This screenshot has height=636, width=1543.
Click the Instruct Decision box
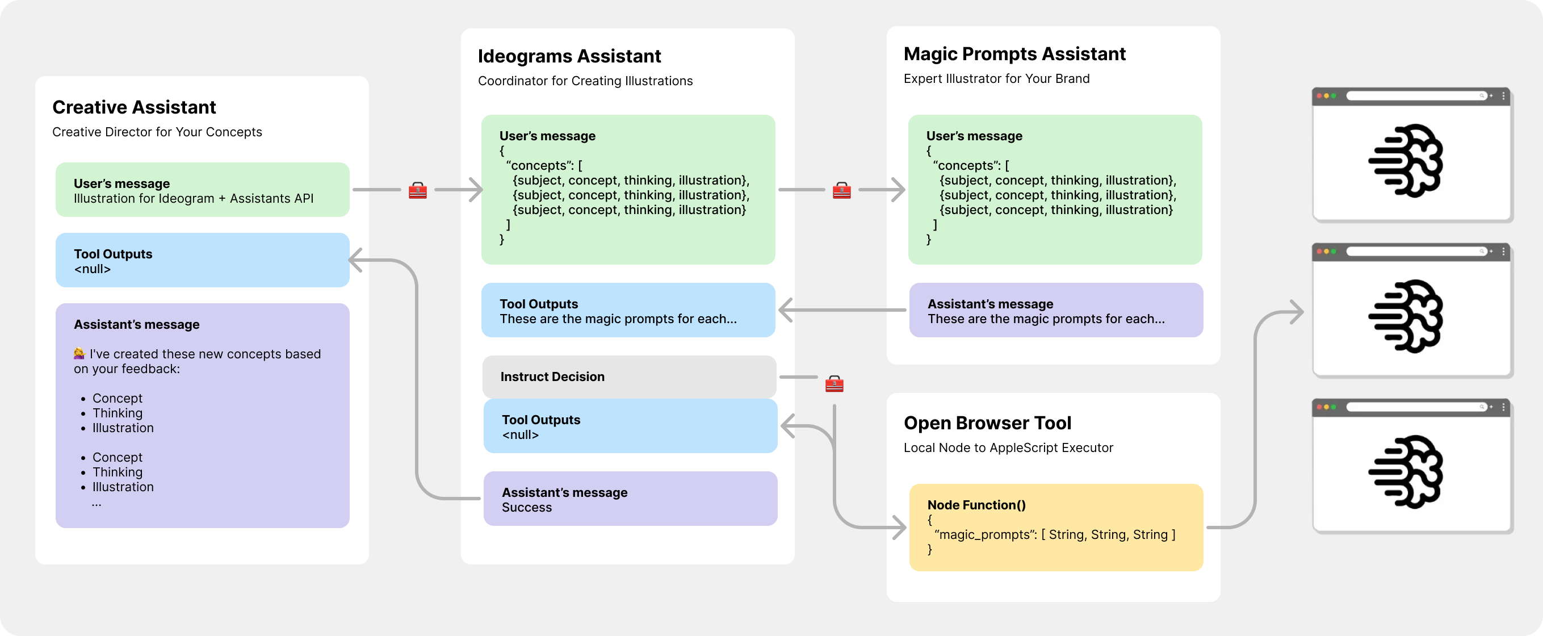pyautogui.click(x=629, y=376)
